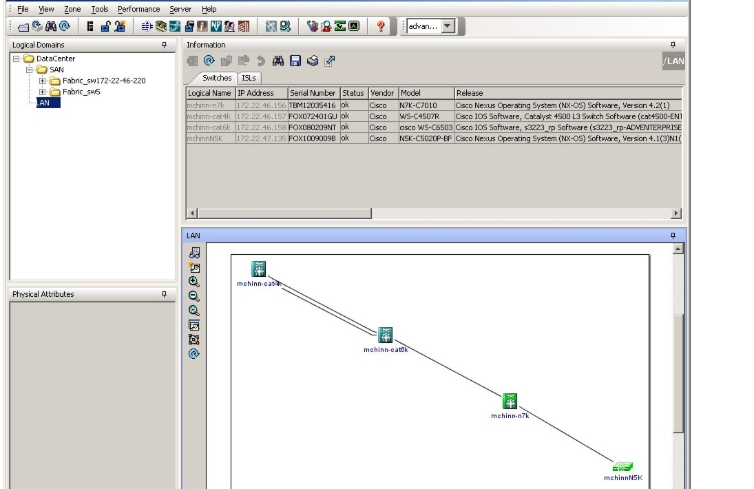This screenshot has width=754, height=489.
Task: Click the padlock with orange star toolbar icon
Action: pos(120,26)
